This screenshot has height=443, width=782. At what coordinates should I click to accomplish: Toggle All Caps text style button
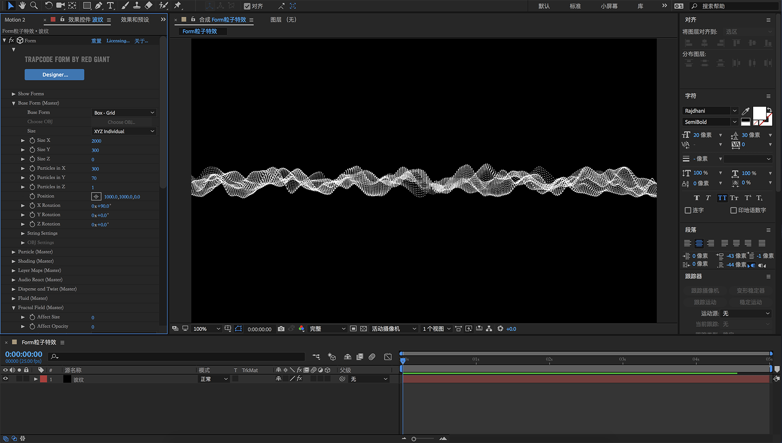(x=722, y=198)
